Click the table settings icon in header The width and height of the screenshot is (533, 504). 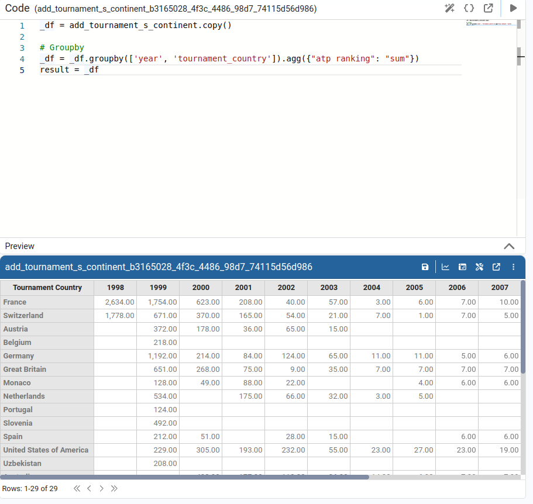point(462,267)
